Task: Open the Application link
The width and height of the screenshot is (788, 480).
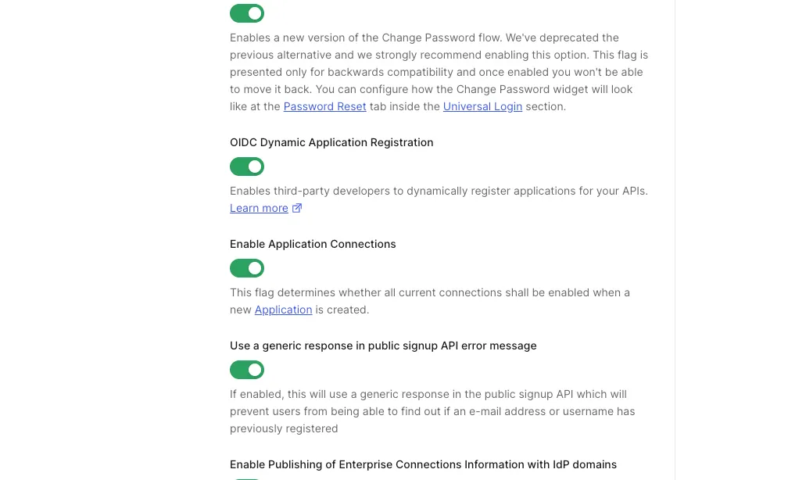Action: pyautogui.click(x=284, y=310)
